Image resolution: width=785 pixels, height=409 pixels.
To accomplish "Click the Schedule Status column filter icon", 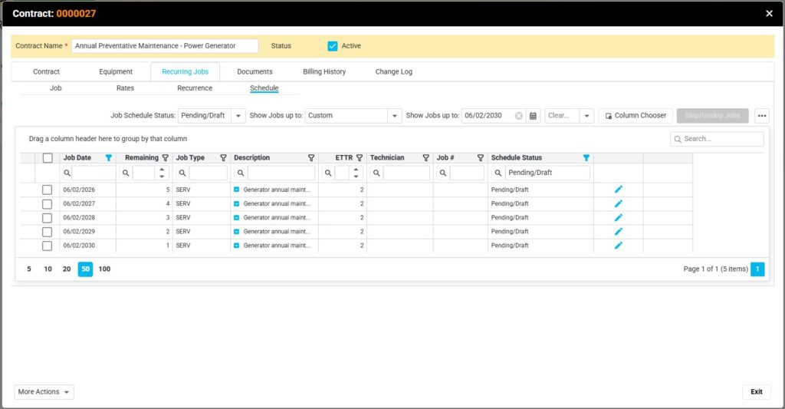I will point(586,158).
